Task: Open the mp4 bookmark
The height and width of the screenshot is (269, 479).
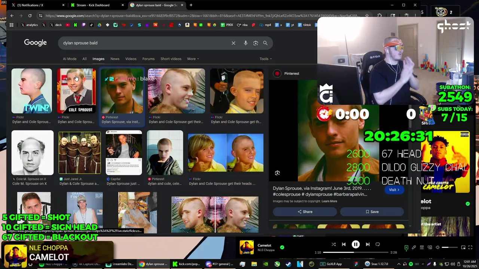Action: click(x=265, y=25)
